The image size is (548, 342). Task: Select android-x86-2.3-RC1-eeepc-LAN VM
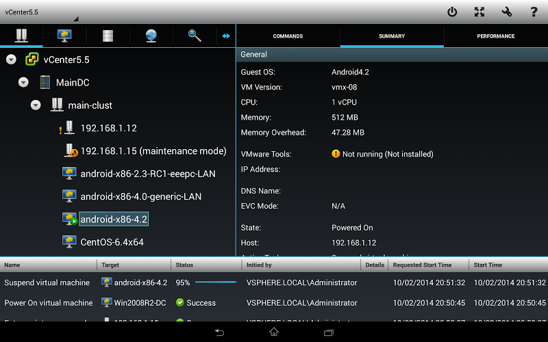coord(148,174)
